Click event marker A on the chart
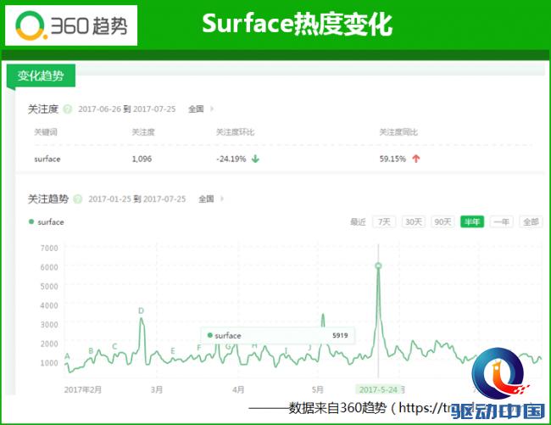The width and height of the screenshot is (551, 425). 67,356
